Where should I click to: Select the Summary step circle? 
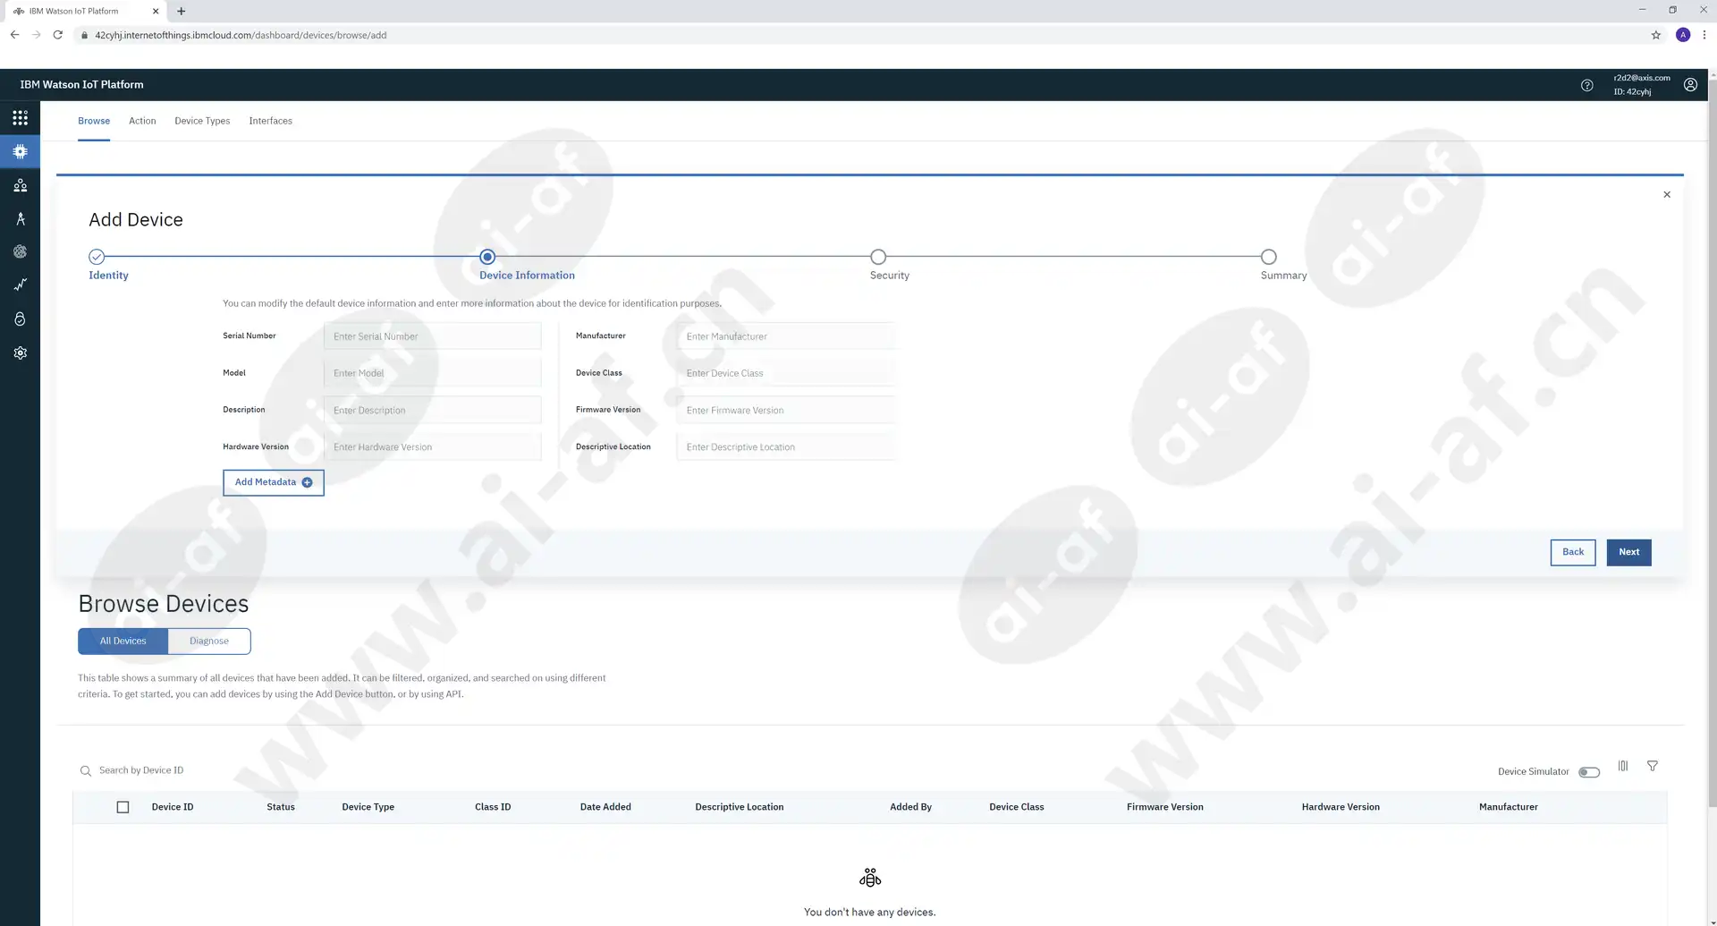[x=1268, y=257]
